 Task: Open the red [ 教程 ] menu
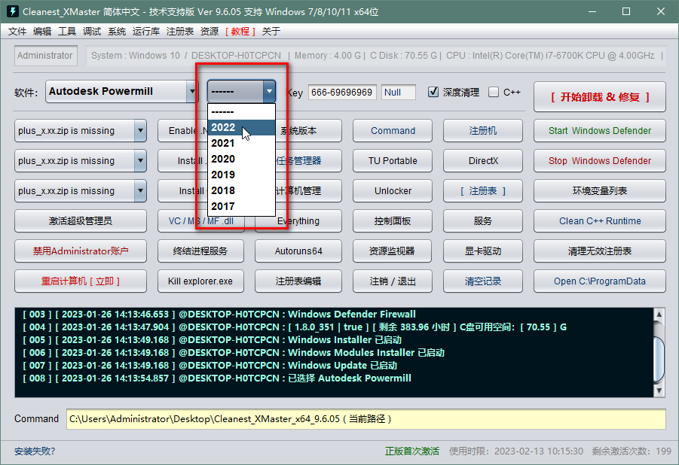pos(240,31)
